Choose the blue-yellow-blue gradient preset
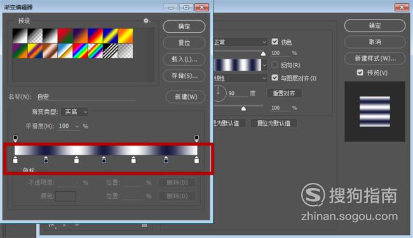Screen dimensions: 413x238 click(x=111, y=35)
